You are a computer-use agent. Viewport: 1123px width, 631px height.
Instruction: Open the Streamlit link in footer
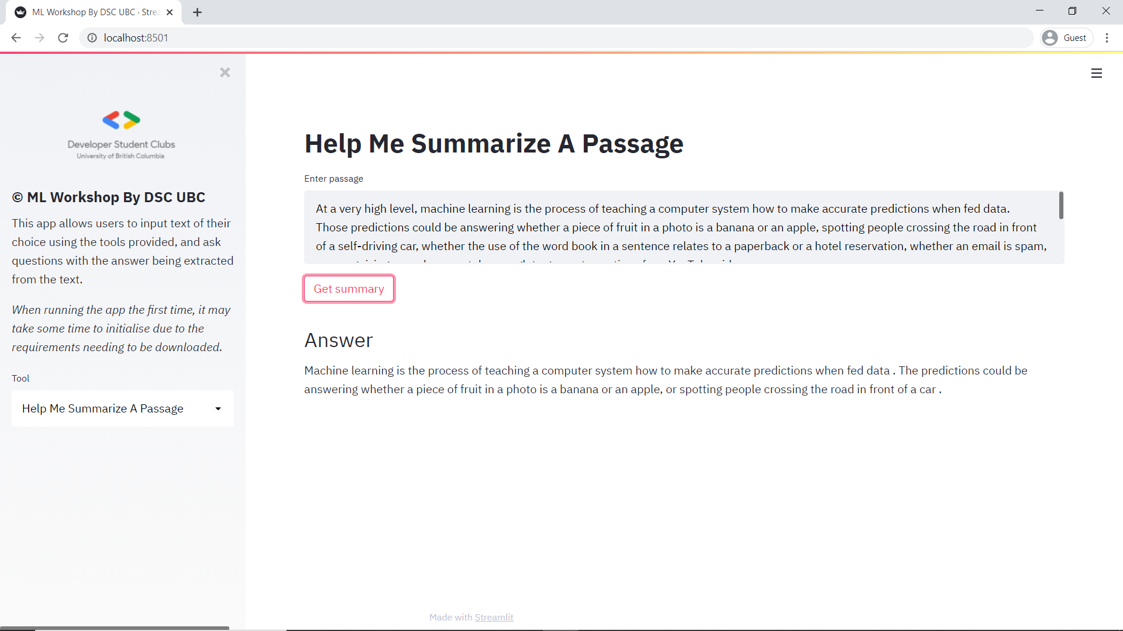tap(494, 617)
